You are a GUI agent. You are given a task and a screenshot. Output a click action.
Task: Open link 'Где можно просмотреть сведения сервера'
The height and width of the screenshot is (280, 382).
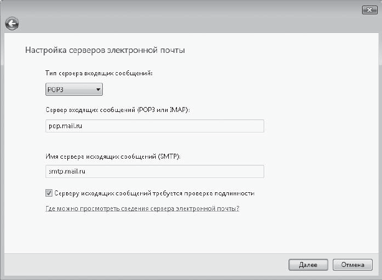click(142, 208)
